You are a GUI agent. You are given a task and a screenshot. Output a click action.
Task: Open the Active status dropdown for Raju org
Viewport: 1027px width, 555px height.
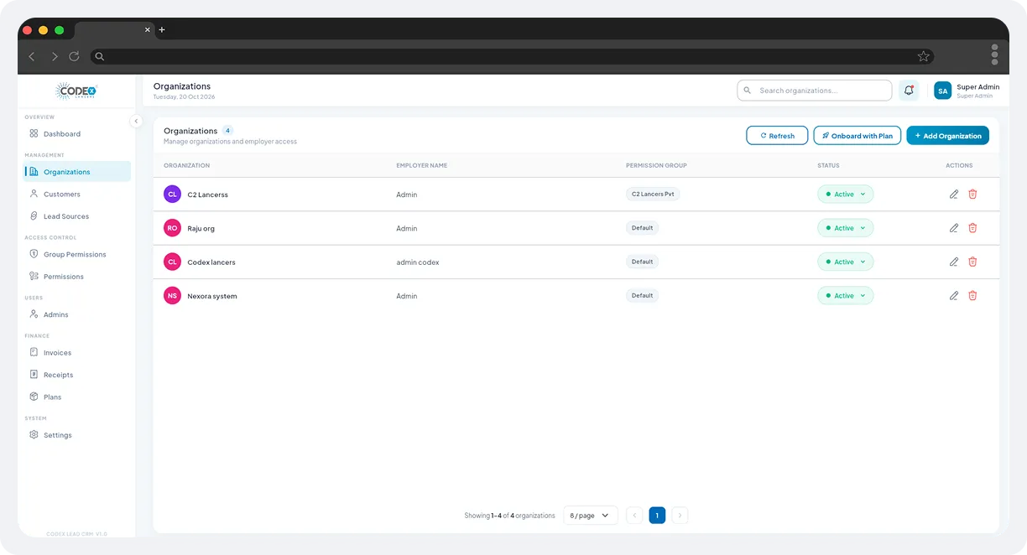coord(846,228)
